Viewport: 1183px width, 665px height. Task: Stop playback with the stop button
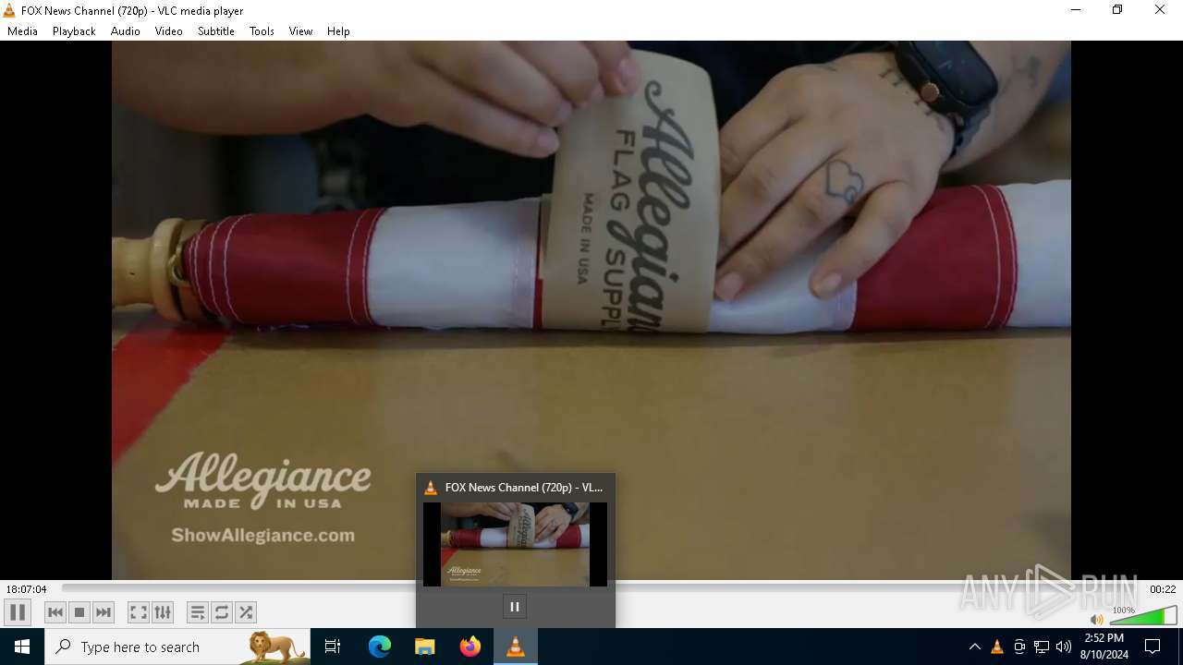tap(79, 612)
